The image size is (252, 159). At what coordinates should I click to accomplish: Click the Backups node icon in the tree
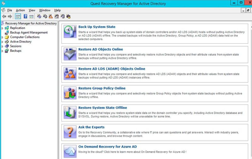[7, 51]
